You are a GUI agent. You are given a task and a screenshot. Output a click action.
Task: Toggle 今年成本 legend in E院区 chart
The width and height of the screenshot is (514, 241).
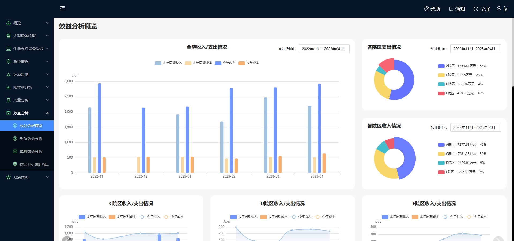[476, 217]
